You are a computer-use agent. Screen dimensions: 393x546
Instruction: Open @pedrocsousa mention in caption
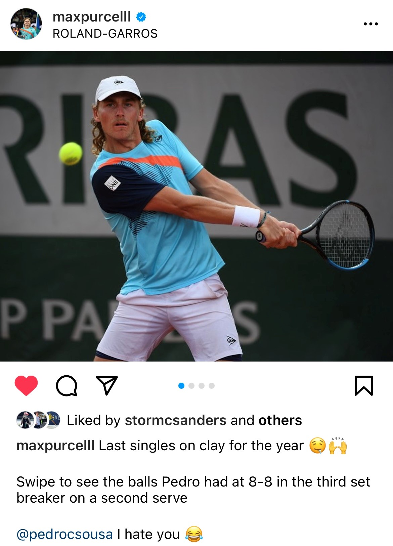pyautogui.click(x=64, y=534)
